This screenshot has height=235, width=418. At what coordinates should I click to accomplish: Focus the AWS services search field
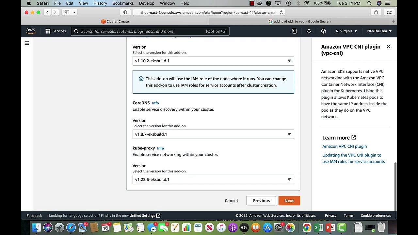click(150, 31)
